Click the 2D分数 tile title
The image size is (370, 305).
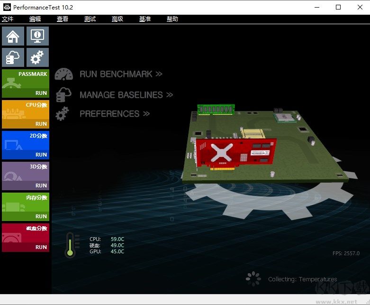(x=38, y=136)
